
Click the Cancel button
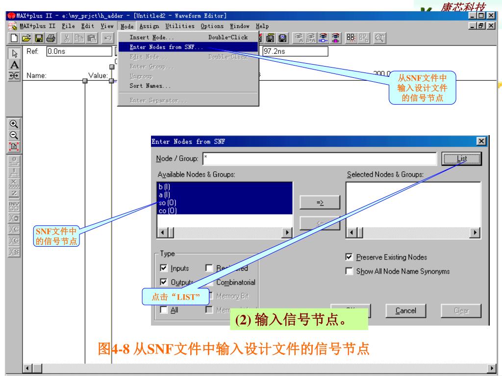click(405, 310)
